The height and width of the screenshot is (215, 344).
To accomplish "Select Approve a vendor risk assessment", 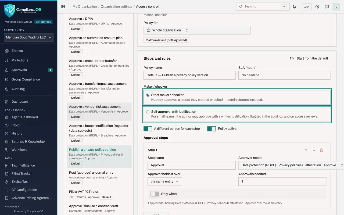I will [x=99, y=112].
